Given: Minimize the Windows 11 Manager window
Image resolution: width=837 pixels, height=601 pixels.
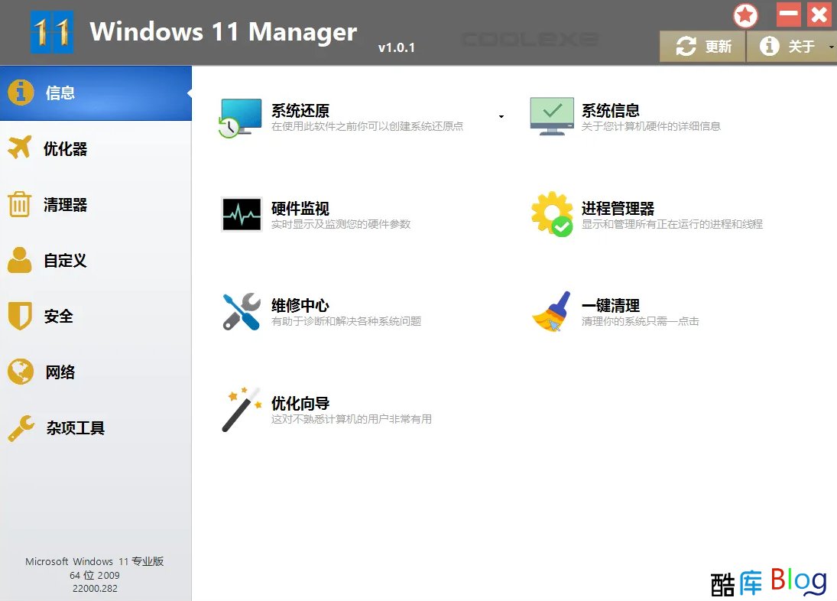Looking at the screenshot, I should [788, 15].
